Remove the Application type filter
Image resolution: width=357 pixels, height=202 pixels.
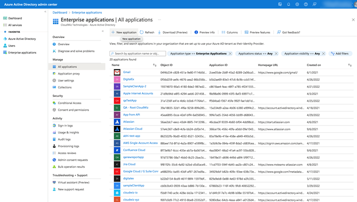click(230, 54)
